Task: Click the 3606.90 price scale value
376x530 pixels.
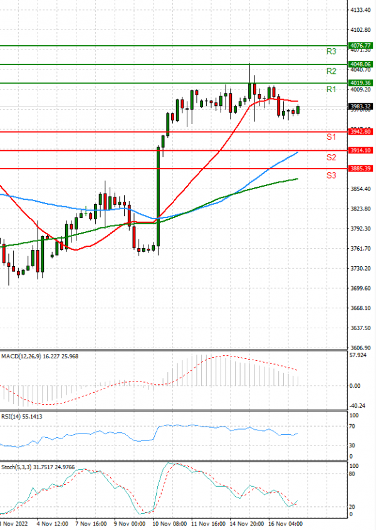Action: [x=360, y=348]
